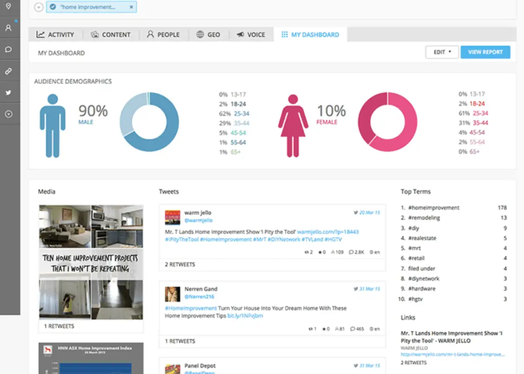
Task: Click the Twitter icon beside 20 Mar 15
Action: point(357,213)
